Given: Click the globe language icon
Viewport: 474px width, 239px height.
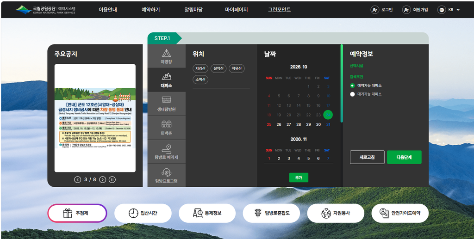Looking at the screenshot, I should (x=442, y=10).
